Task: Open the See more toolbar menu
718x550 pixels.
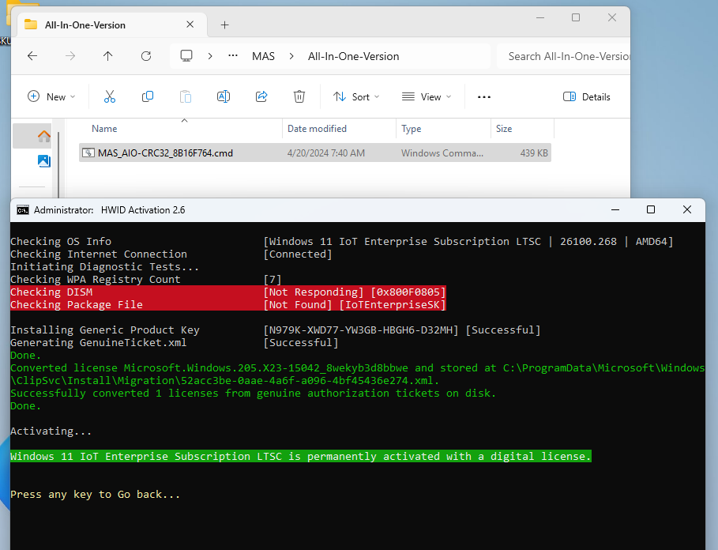Action: point(484,96)
